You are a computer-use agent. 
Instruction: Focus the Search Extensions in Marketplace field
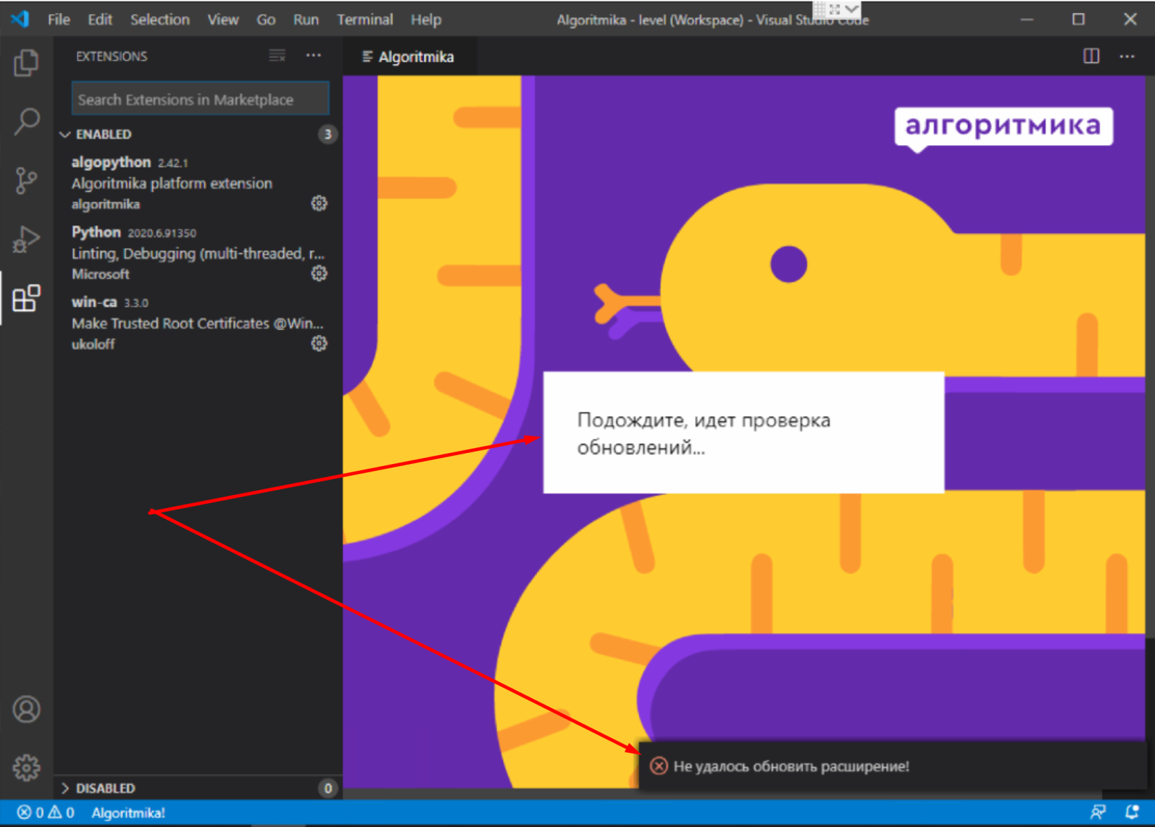tap(200, 100)
